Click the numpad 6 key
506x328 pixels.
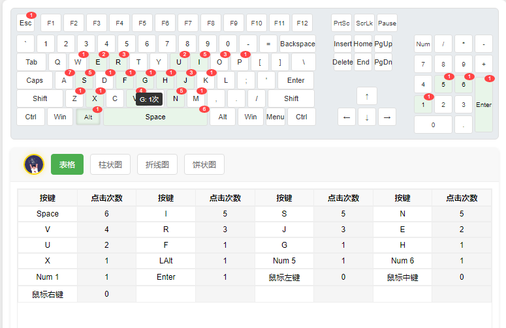(464, 84)
